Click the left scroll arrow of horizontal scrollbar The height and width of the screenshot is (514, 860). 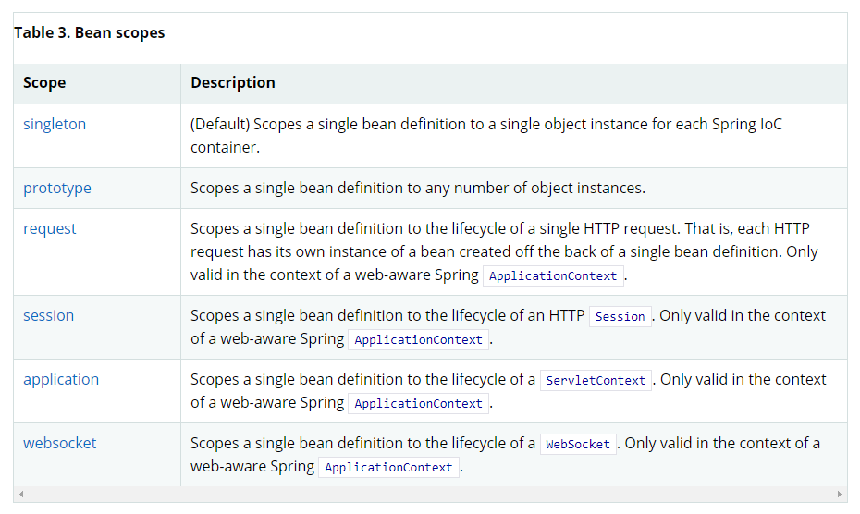tap(21, 495)
